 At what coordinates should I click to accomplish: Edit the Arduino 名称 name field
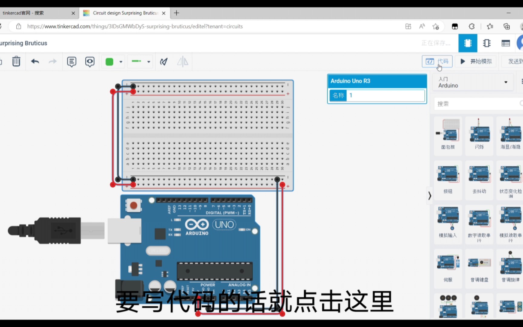386,95
